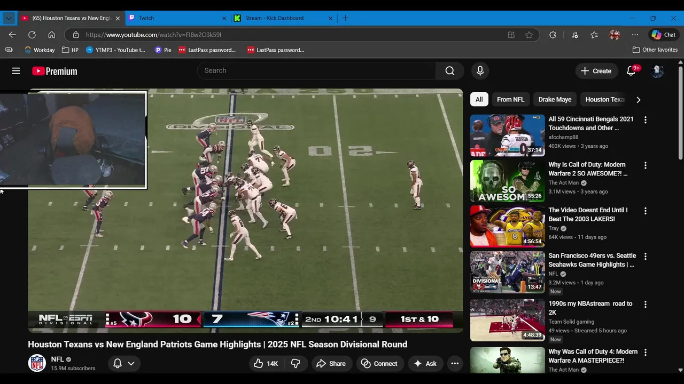684x384 pixels.
Task: Switch to the Twitch tab
Action: point(177,18)
